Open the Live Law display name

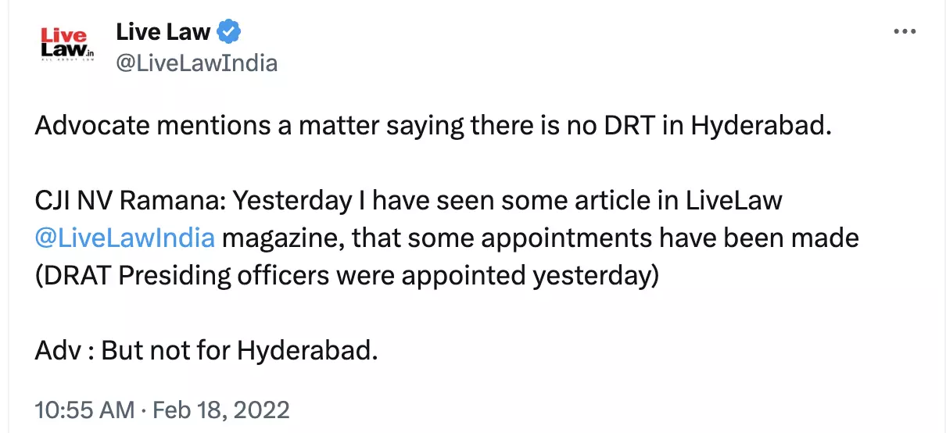tap(163, 32)
